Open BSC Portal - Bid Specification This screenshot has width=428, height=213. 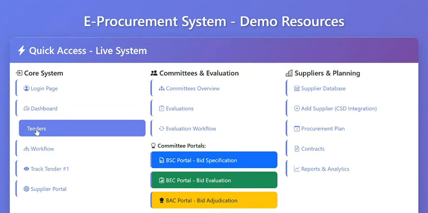pyautogui.click(x=214, y=160)
